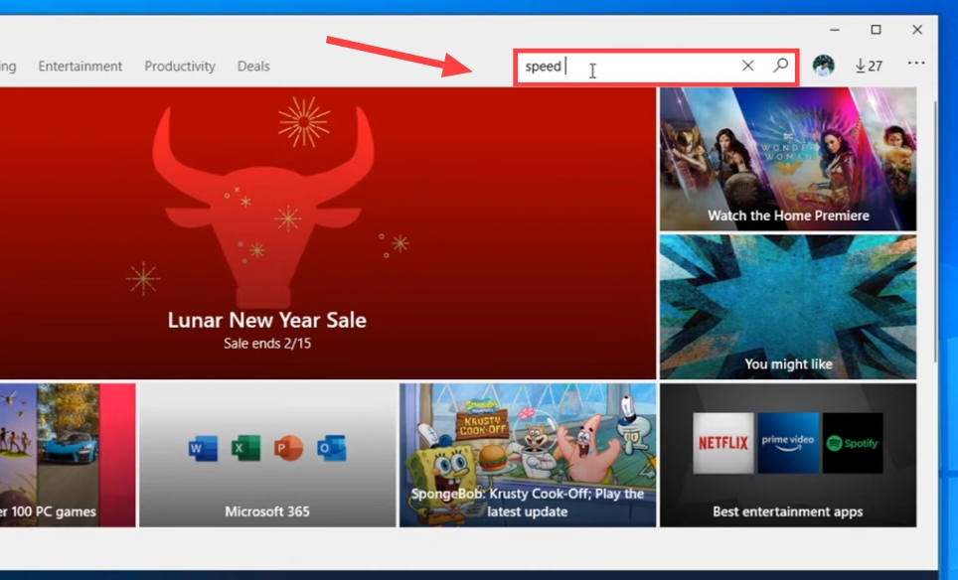Viewport: 958px width, 580px height.
Task: Click the PowerPoint icon in Microsoft 365 tile
Action: click(x=288, y=448)
